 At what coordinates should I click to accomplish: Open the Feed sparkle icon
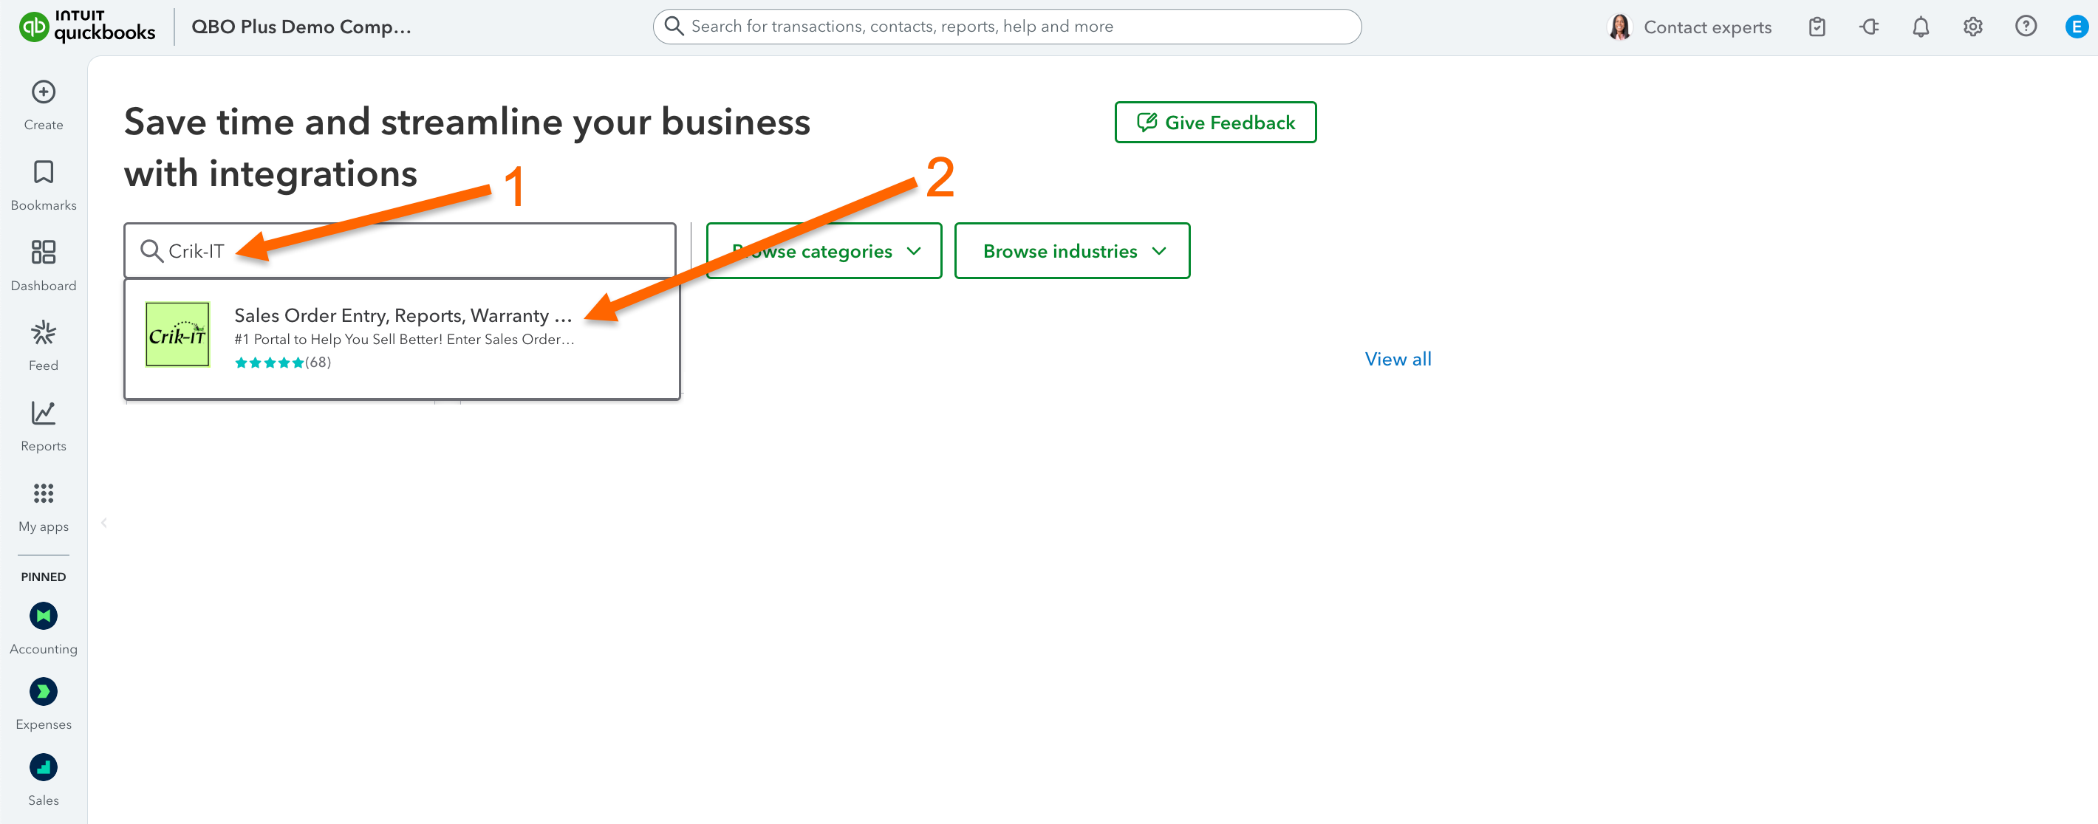click(43, 332)
